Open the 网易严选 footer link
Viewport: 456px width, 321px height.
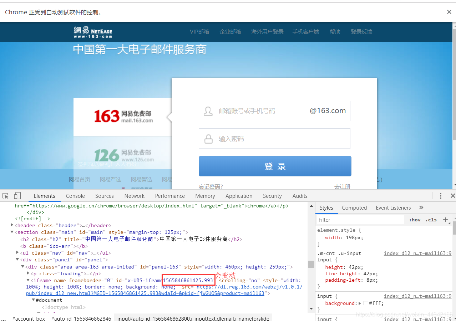pos(111,179)
